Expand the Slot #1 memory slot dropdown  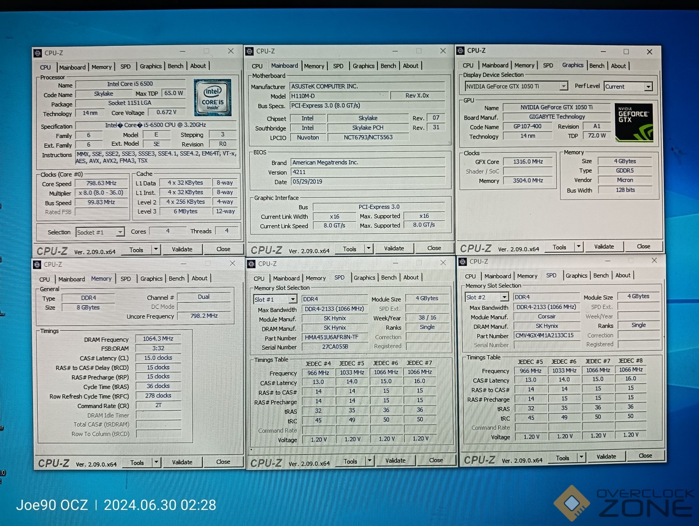[x=292, y=299]
